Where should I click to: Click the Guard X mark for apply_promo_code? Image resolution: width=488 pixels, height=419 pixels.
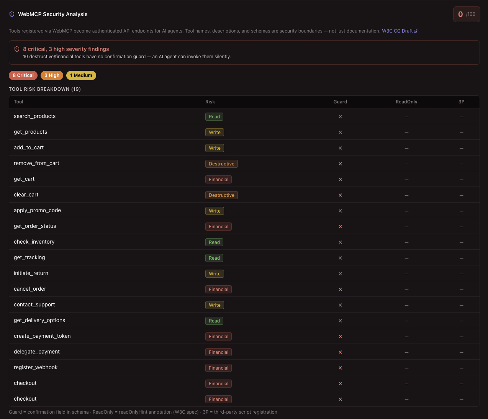coord(340,211)
